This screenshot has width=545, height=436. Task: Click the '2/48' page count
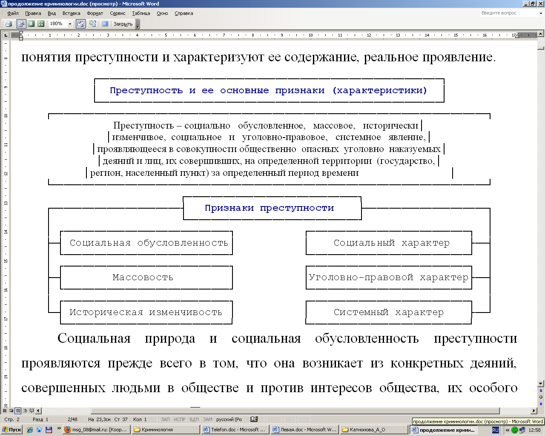72,419
